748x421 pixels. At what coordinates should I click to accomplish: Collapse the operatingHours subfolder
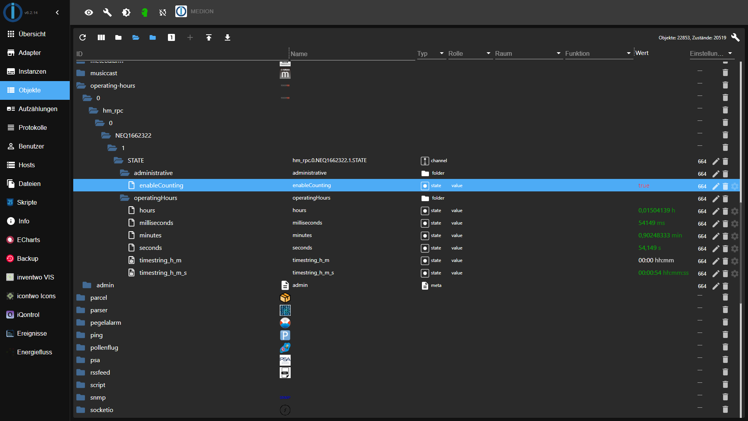pos(125,198)
